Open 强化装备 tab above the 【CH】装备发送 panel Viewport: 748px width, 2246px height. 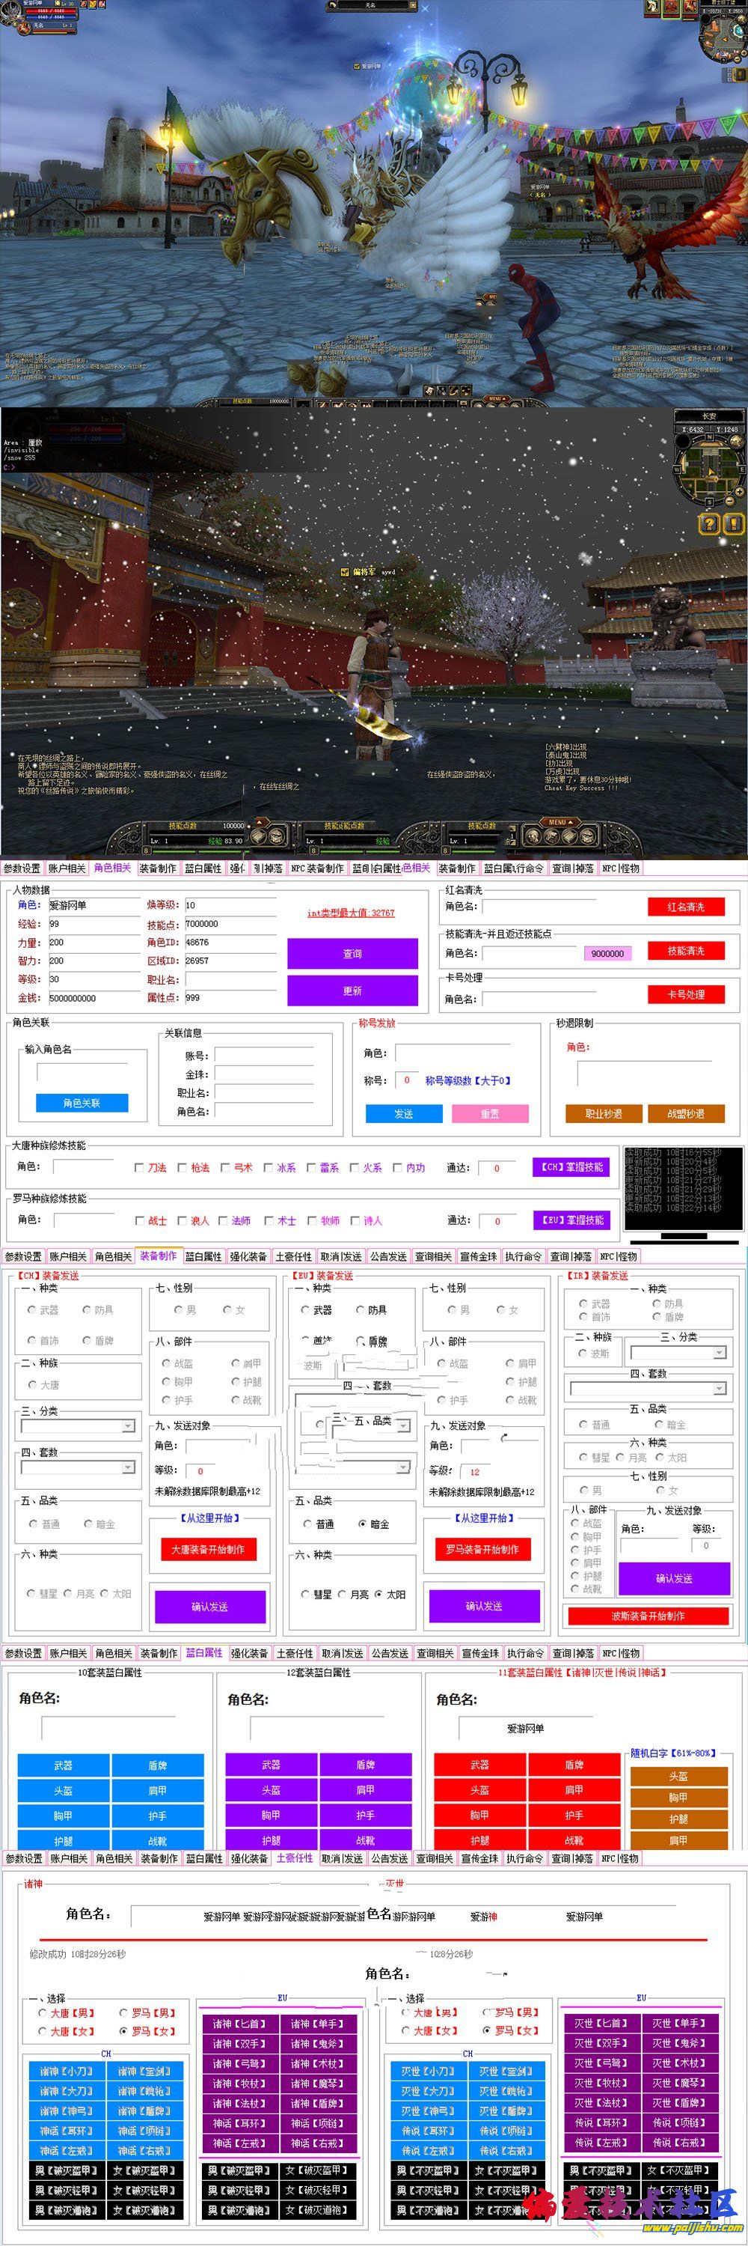click(249, 1256)
